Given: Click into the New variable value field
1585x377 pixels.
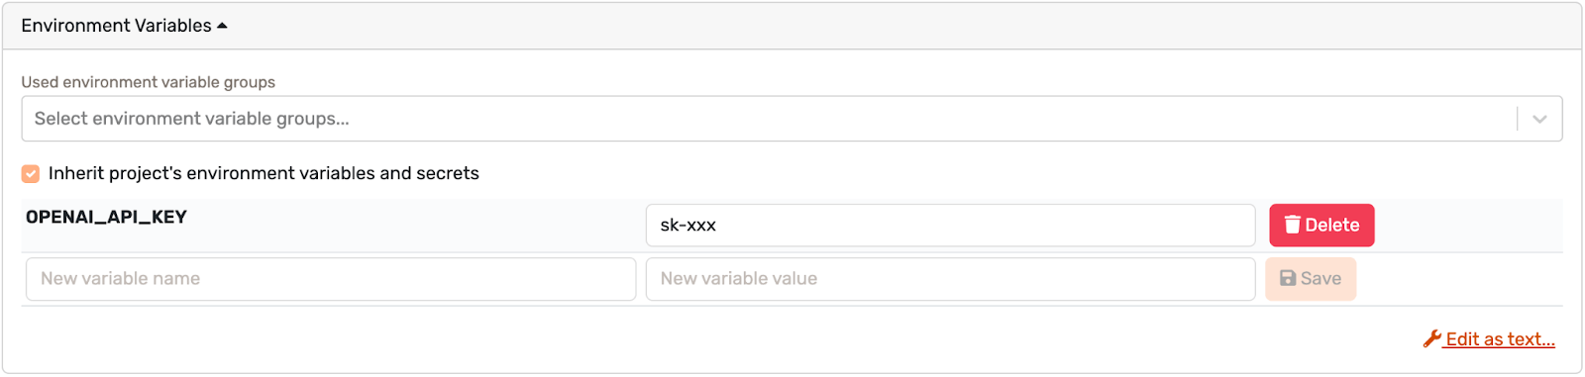Looking at the screenshot, I should pos(950,278).
